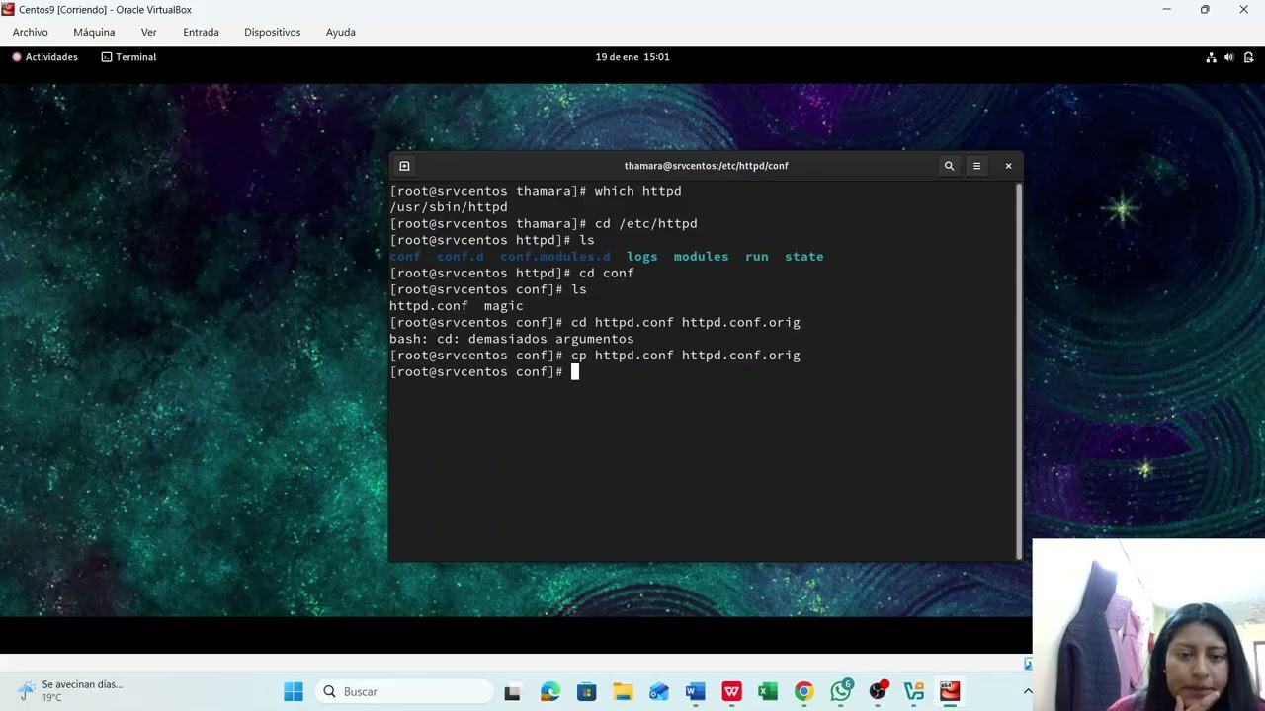
Task: Open Google Chrome from the taskbar
Action: [x=804, y=692]
